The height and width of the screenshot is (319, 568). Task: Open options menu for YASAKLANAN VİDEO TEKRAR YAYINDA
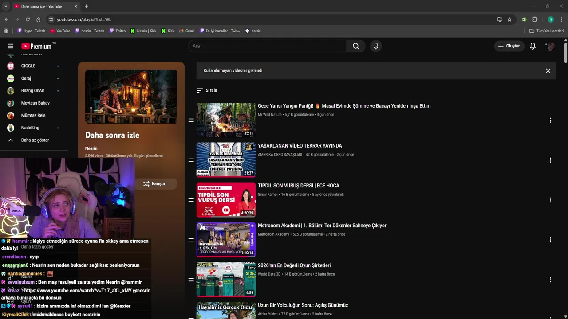click(x=550, y=160)
